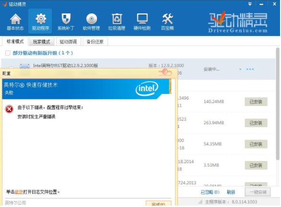This screenshot has height=207, width=281.
Task: Click the driver list vertical scrollbar
Action: [x=278, y=104]
